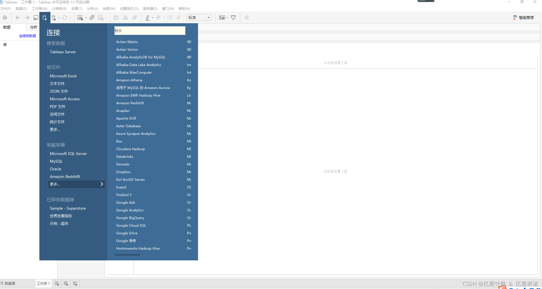Click new story icon in bottom tab bar

75,284
